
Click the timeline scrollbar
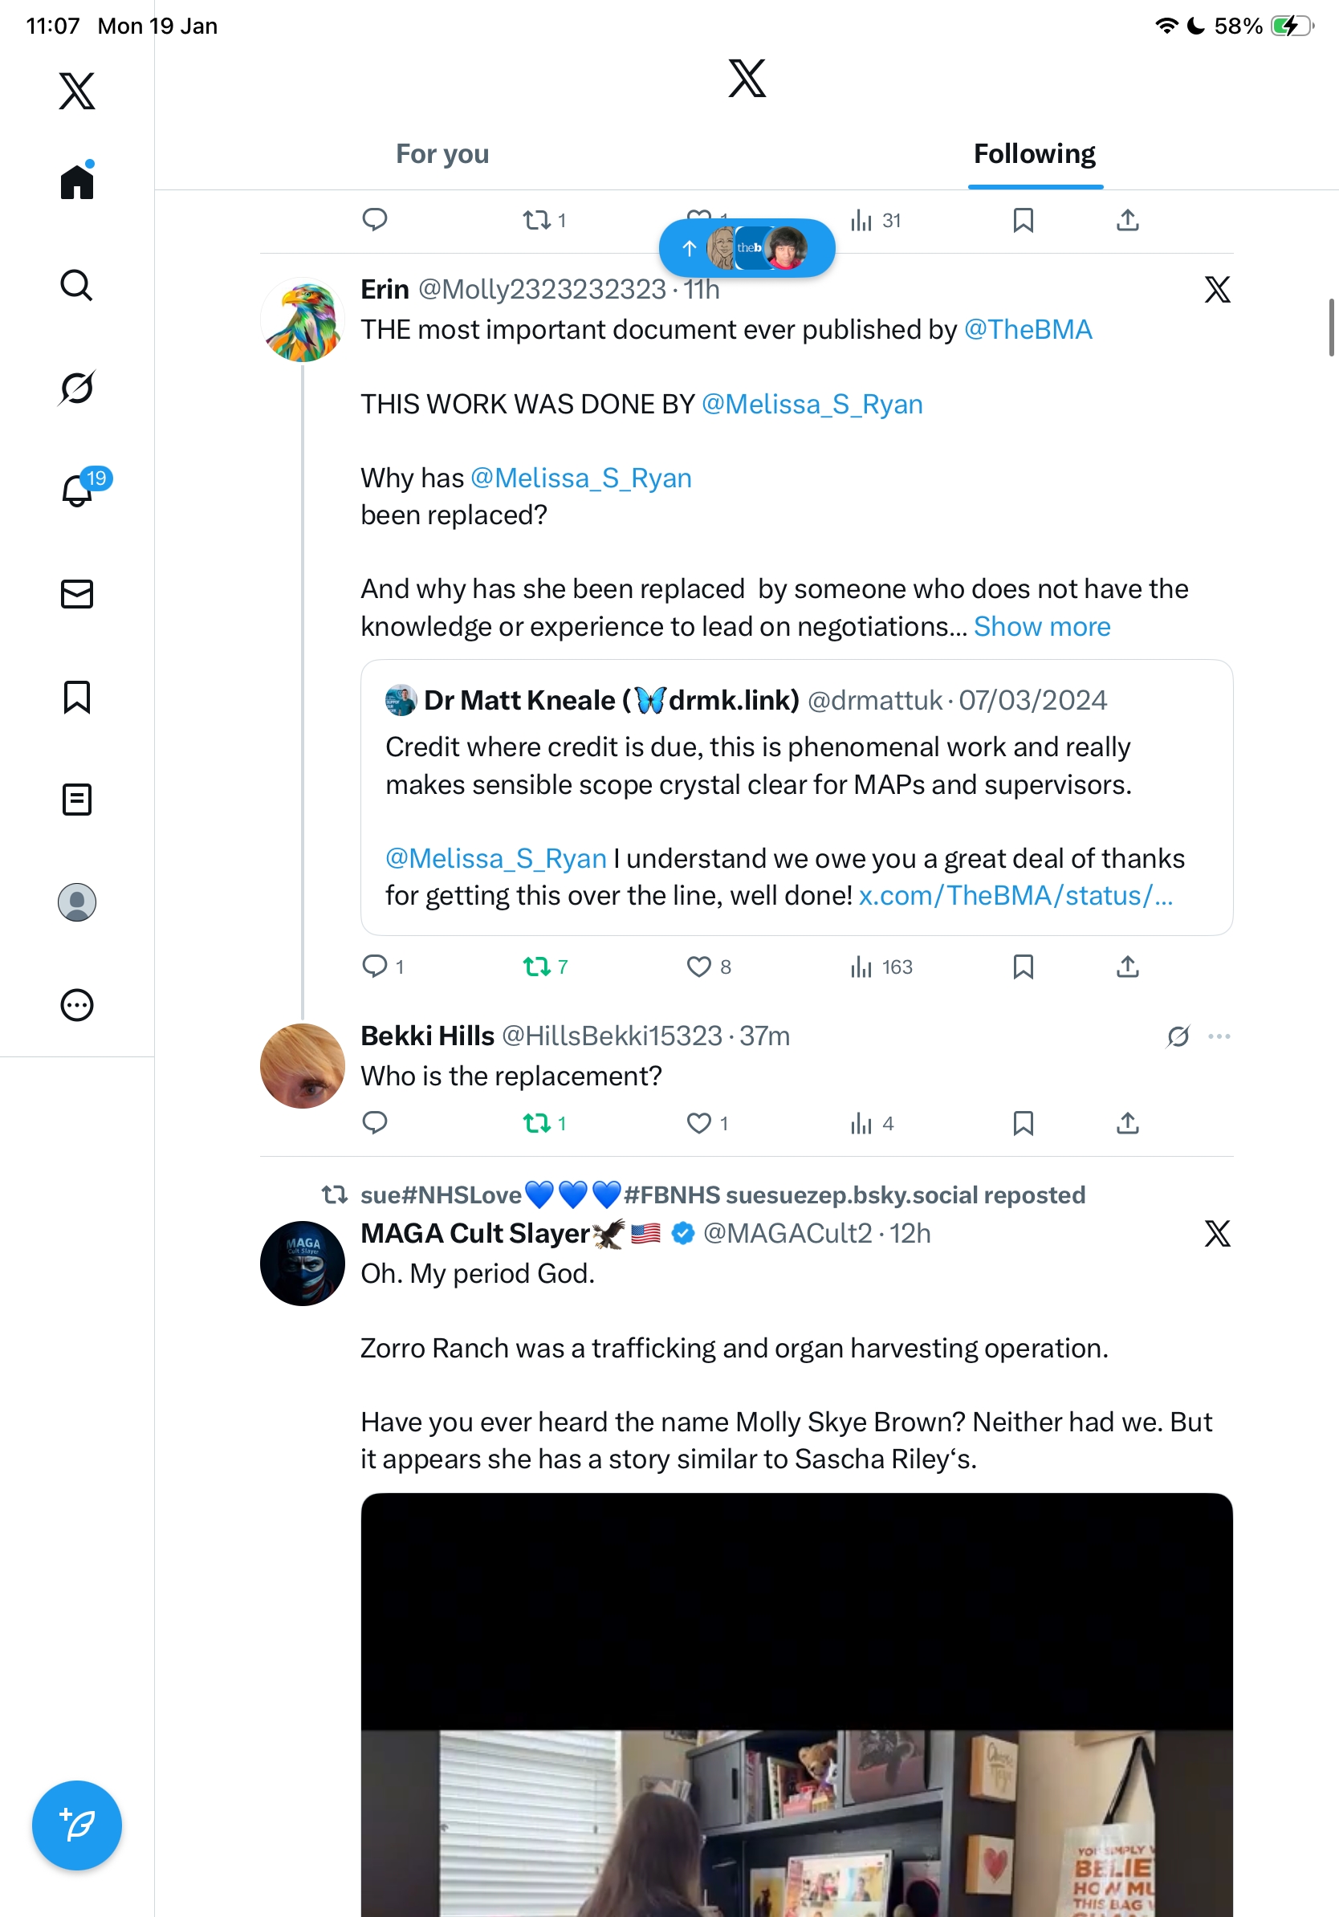point(1331,328)
